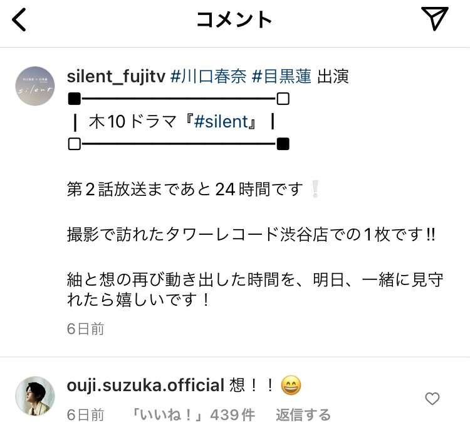Open the ouji.suzuka.official username
Image resolution: width=470 pixels, height=437 pixels.
[145, 386]
